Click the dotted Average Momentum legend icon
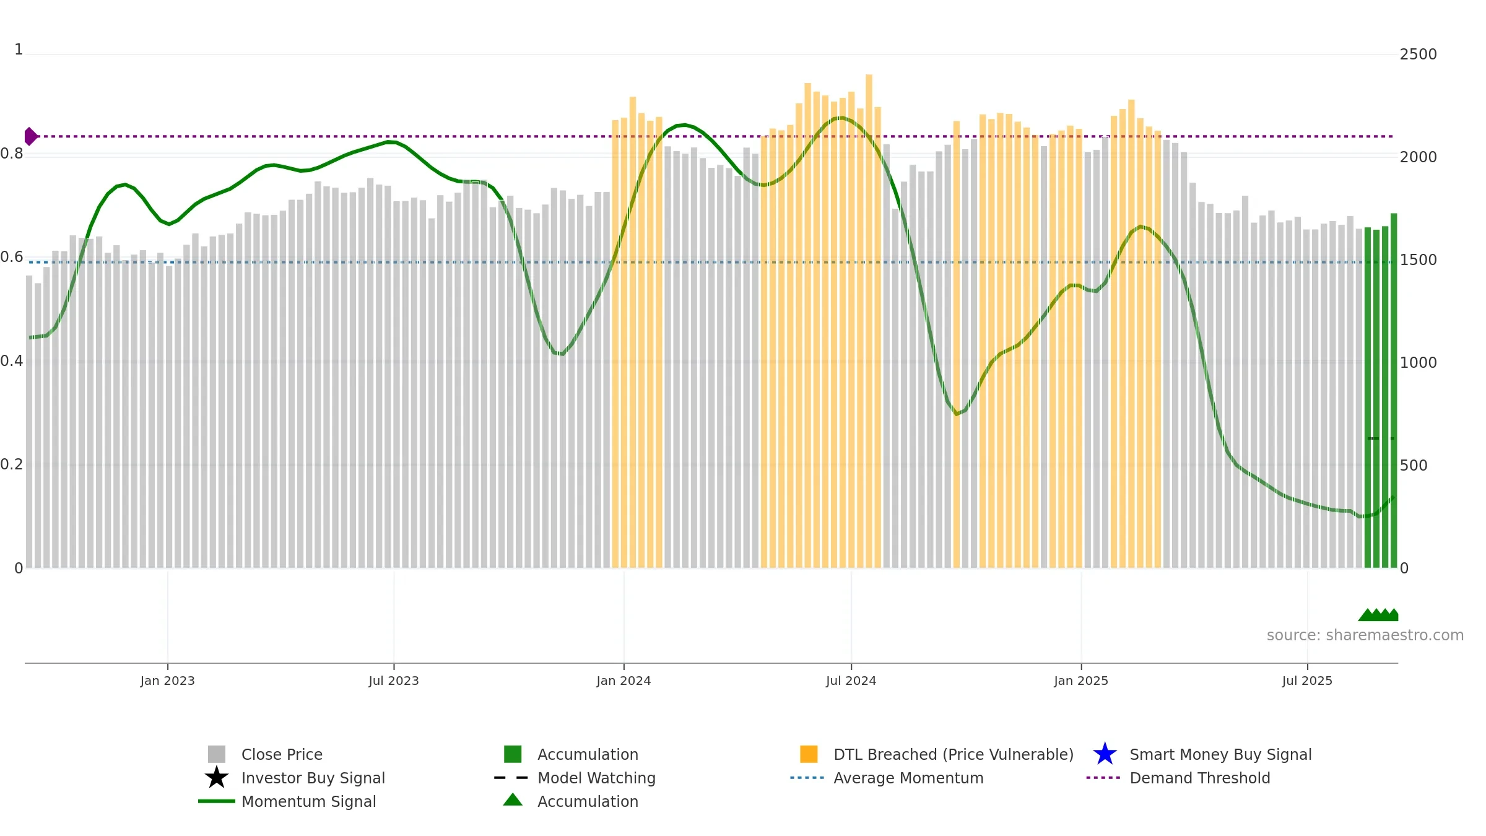 807,778
